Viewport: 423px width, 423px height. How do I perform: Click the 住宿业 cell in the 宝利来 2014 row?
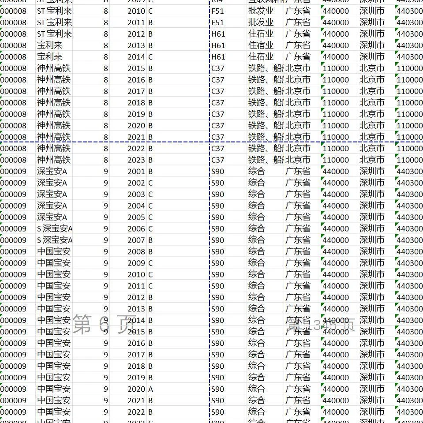[x=266, y=57]
